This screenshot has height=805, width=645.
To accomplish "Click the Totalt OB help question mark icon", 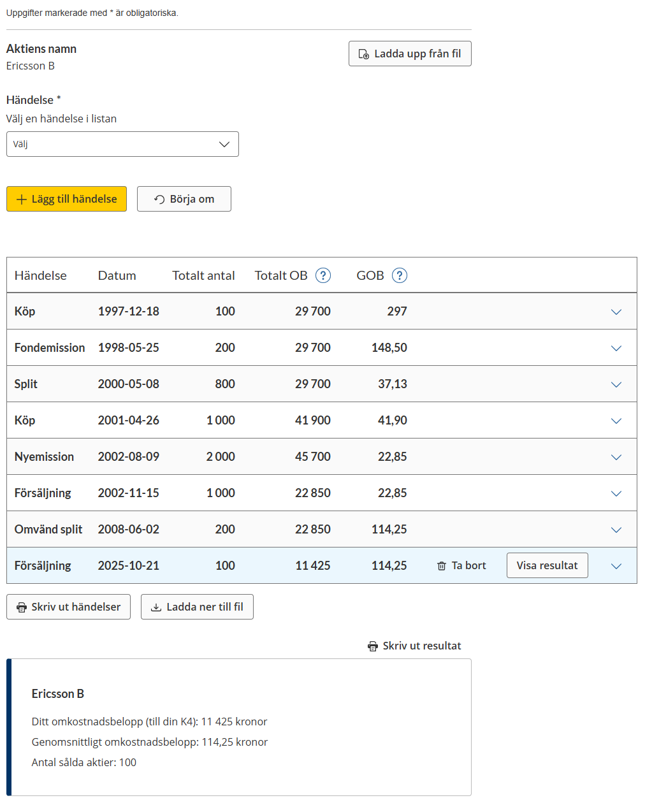I will click(x=323, y=275).
